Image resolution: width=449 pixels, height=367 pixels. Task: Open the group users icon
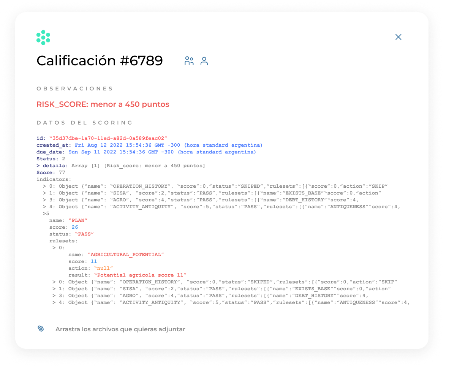[x=189, y=61]
